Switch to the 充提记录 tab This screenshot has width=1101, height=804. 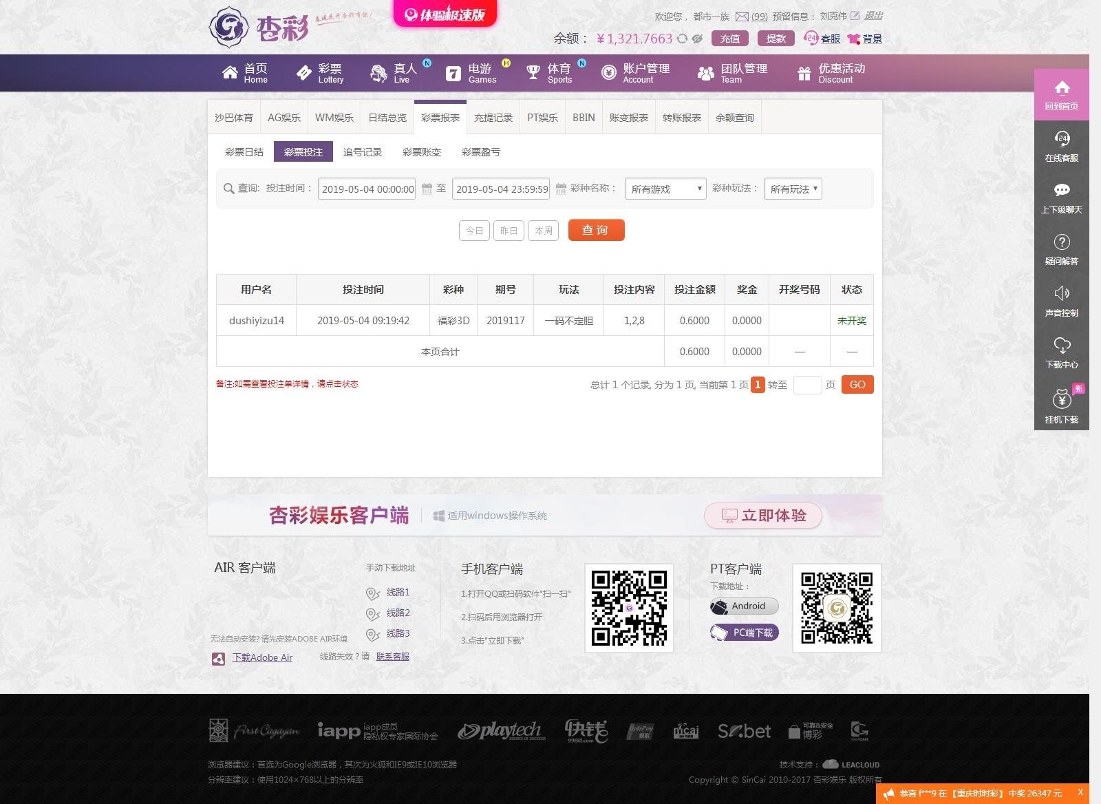click(x=493, y=118)
